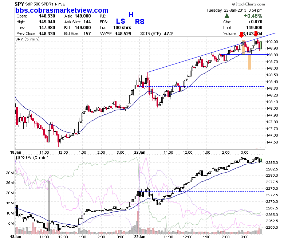This screenshot has height=240, width=284.
Task: Click the first red down arrow marker
Action: [x=241, y=35]
